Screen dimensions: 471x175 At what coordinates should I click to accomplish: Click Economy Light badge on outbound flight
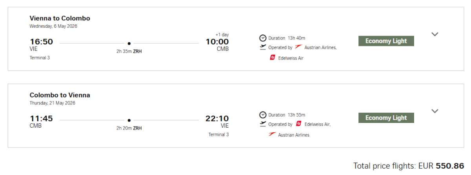[386, 41]
